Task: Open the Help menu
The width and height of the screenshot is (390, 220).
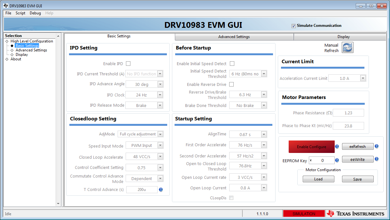Action: click(49, 13)
